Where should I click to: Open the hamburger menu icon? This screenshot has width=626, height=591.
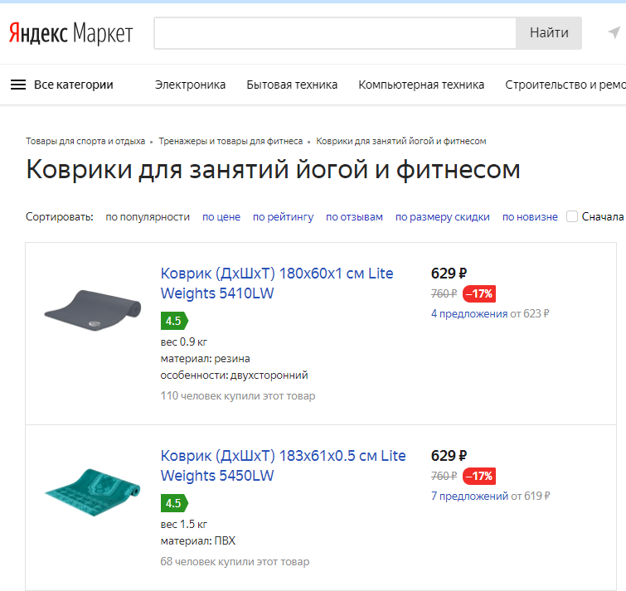tap(18, 85)
